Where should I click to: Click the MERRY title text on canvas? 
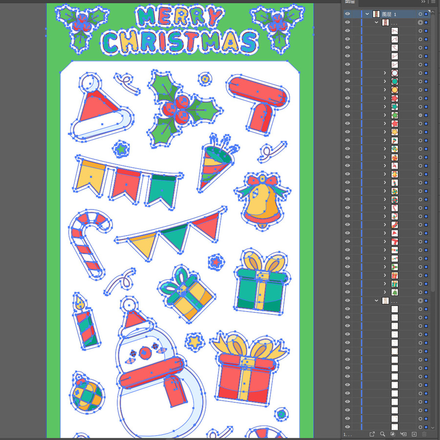(179, 16)
